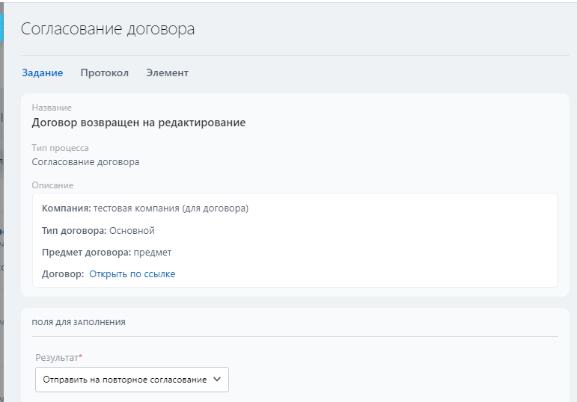Click the Договор: label in description
This screenshot has width=577, height=402.
63,273
